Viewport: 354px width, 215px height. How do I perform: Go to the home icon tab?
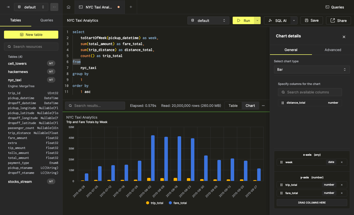click(69, 7)
